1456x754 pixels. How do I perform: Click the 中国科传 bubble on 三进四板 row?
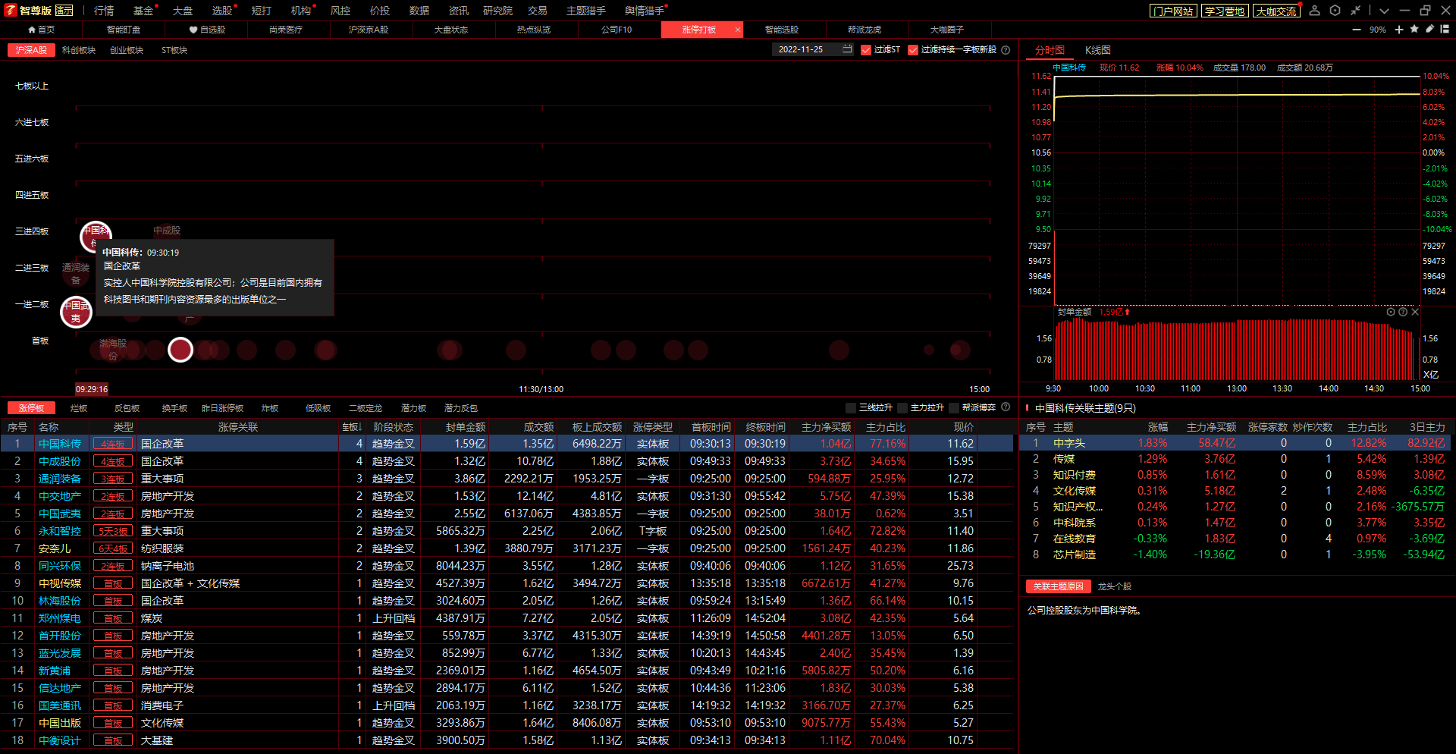click(x=96, y=236)
